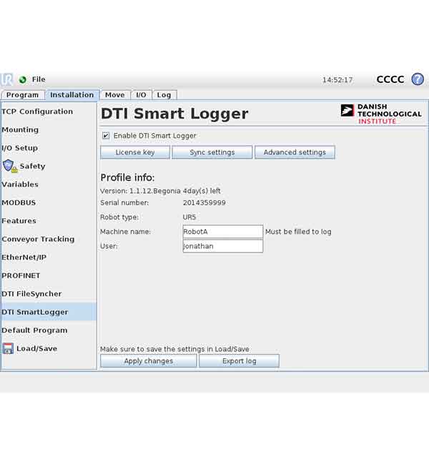
Task: Click the UR logo icon
Action: (6, 79)
